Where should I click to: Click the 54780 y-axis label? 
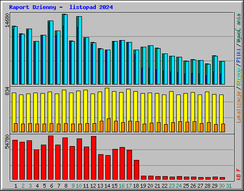pos(7,142)
